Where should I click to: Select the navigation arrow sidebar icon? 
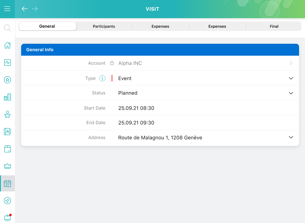pos(7,201)
